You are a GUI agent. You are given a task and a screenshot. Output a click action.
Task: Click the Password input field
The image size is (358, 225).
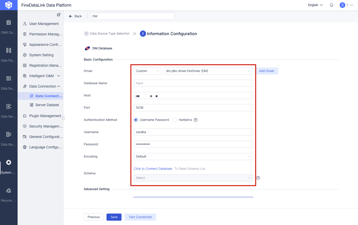click(193, 144)
